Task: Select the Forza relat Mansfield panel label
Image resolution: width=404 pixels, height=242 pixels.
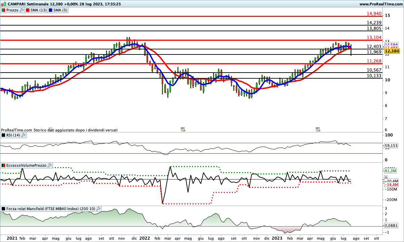Action: (50, 209)
